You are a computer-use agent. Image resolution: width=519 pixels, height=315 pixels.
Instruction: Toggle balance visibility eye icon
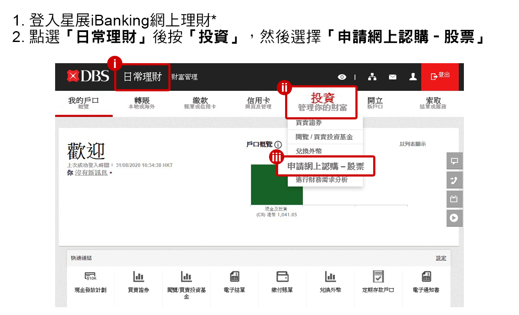(x=342, y=77)
